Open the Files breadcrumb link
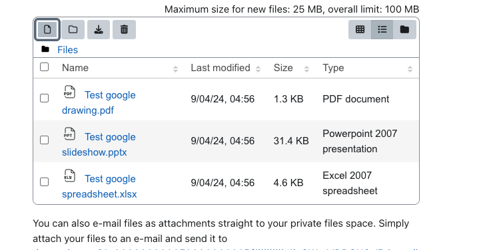 coord(67,50)
